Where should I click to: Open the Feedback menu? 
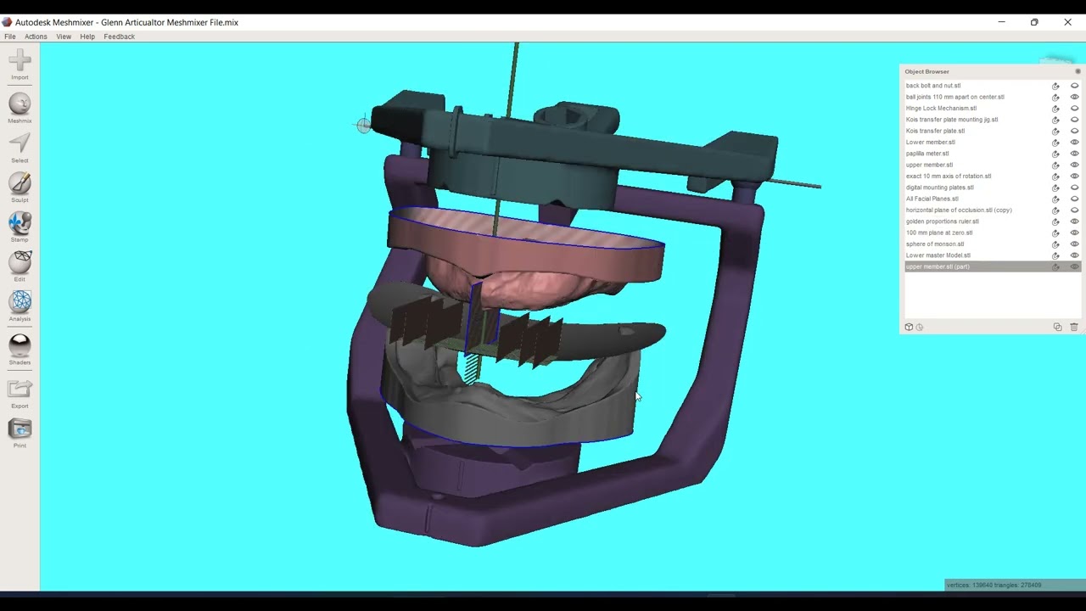tap(119, 36)
